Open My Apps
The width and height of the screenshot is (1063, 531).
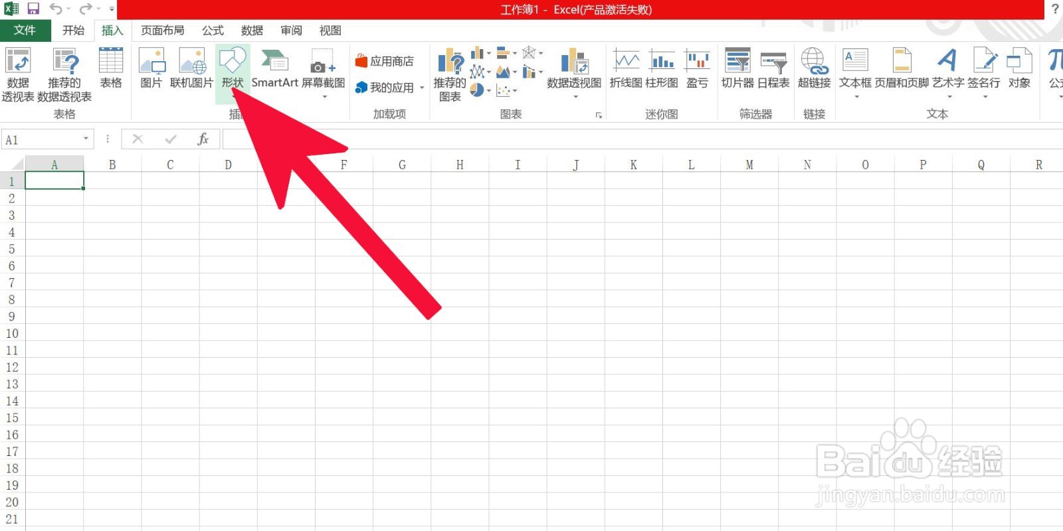pos(385,88)
